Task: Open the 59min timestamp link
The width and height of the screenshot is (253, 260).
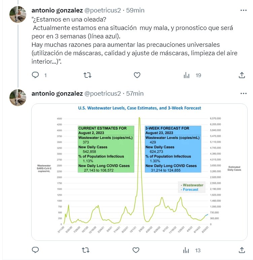Action: (x=135, y=10)
